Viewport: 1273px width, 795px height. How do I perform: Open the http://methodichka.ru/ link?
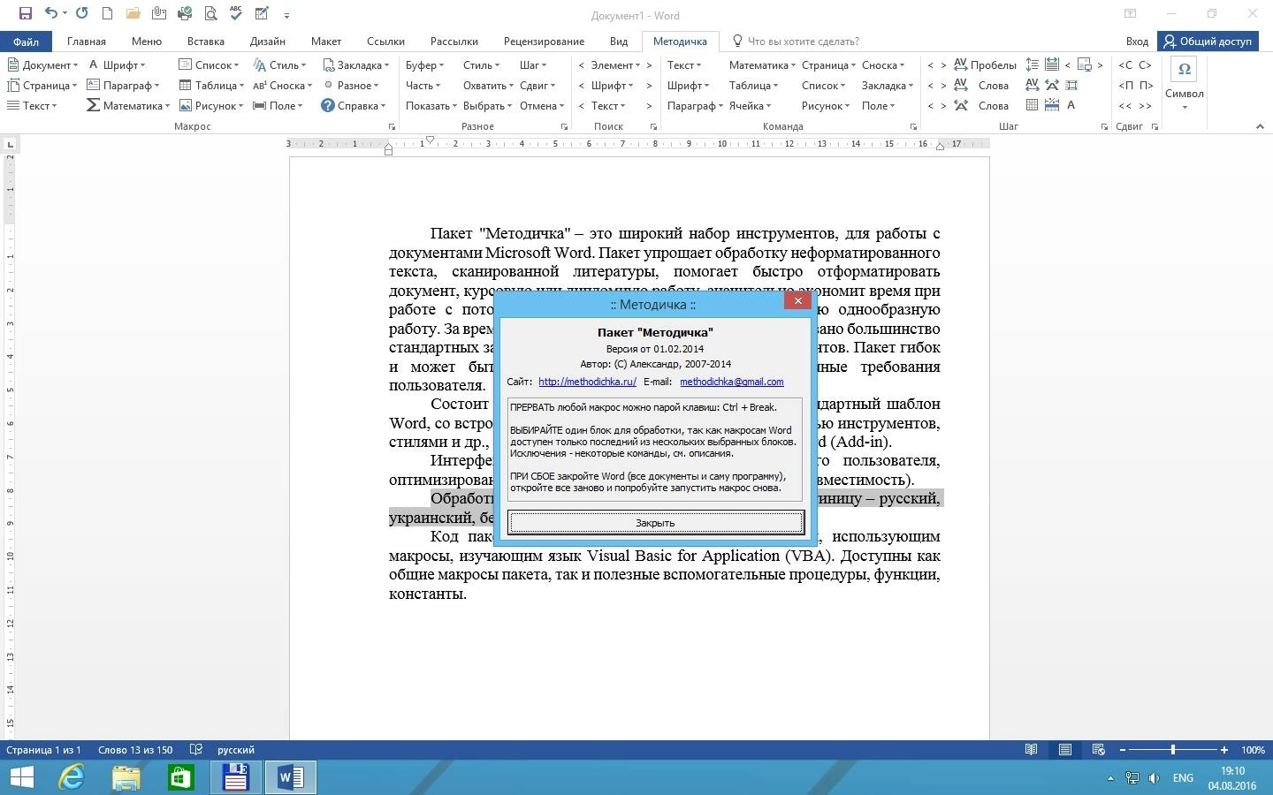(x=587, y=382)
